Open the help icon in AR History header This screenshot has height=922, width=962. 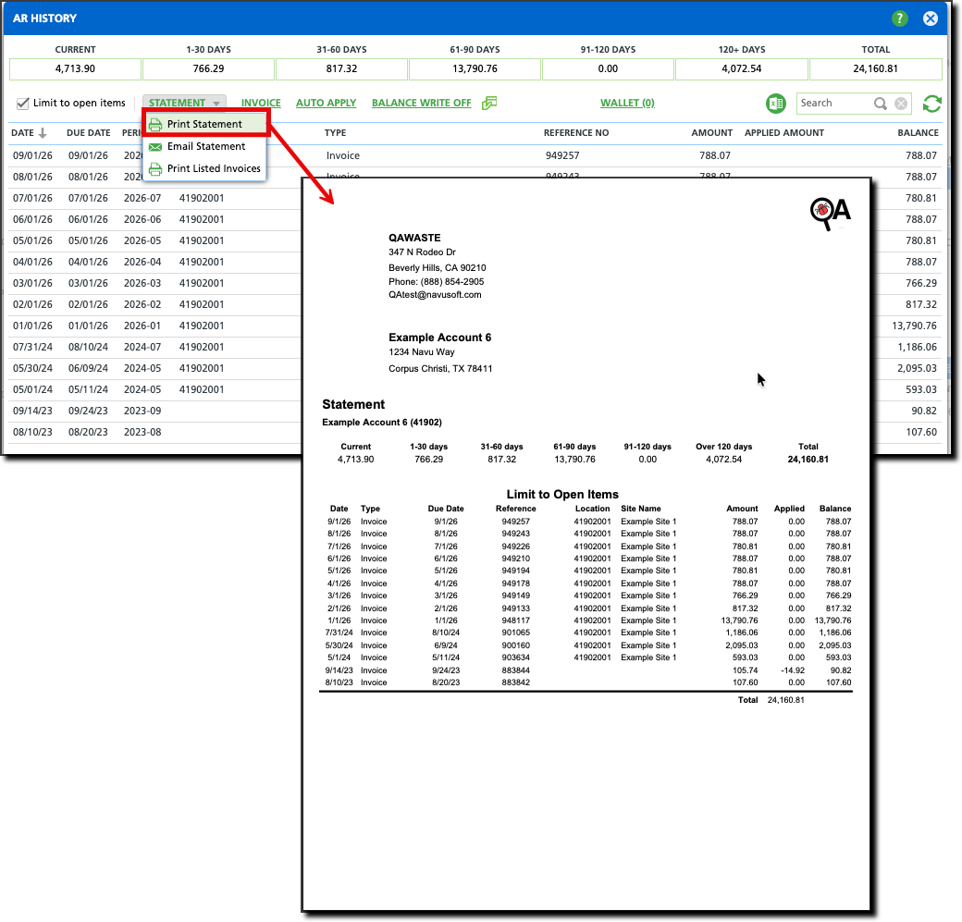pos(899,18)
